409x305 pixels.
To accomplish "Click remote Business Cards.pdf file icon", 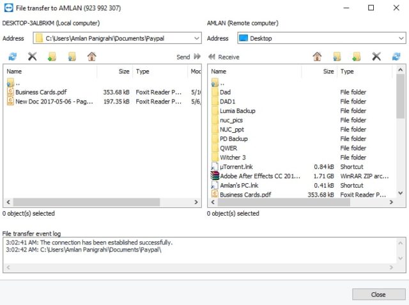I will point(215,195).
